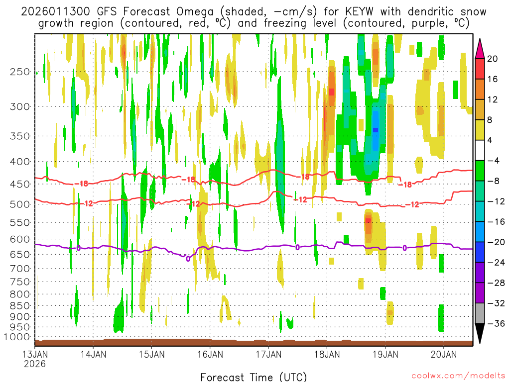
Task: Click the dark blue omega core near 340 hPa
Action: [376, 130]
